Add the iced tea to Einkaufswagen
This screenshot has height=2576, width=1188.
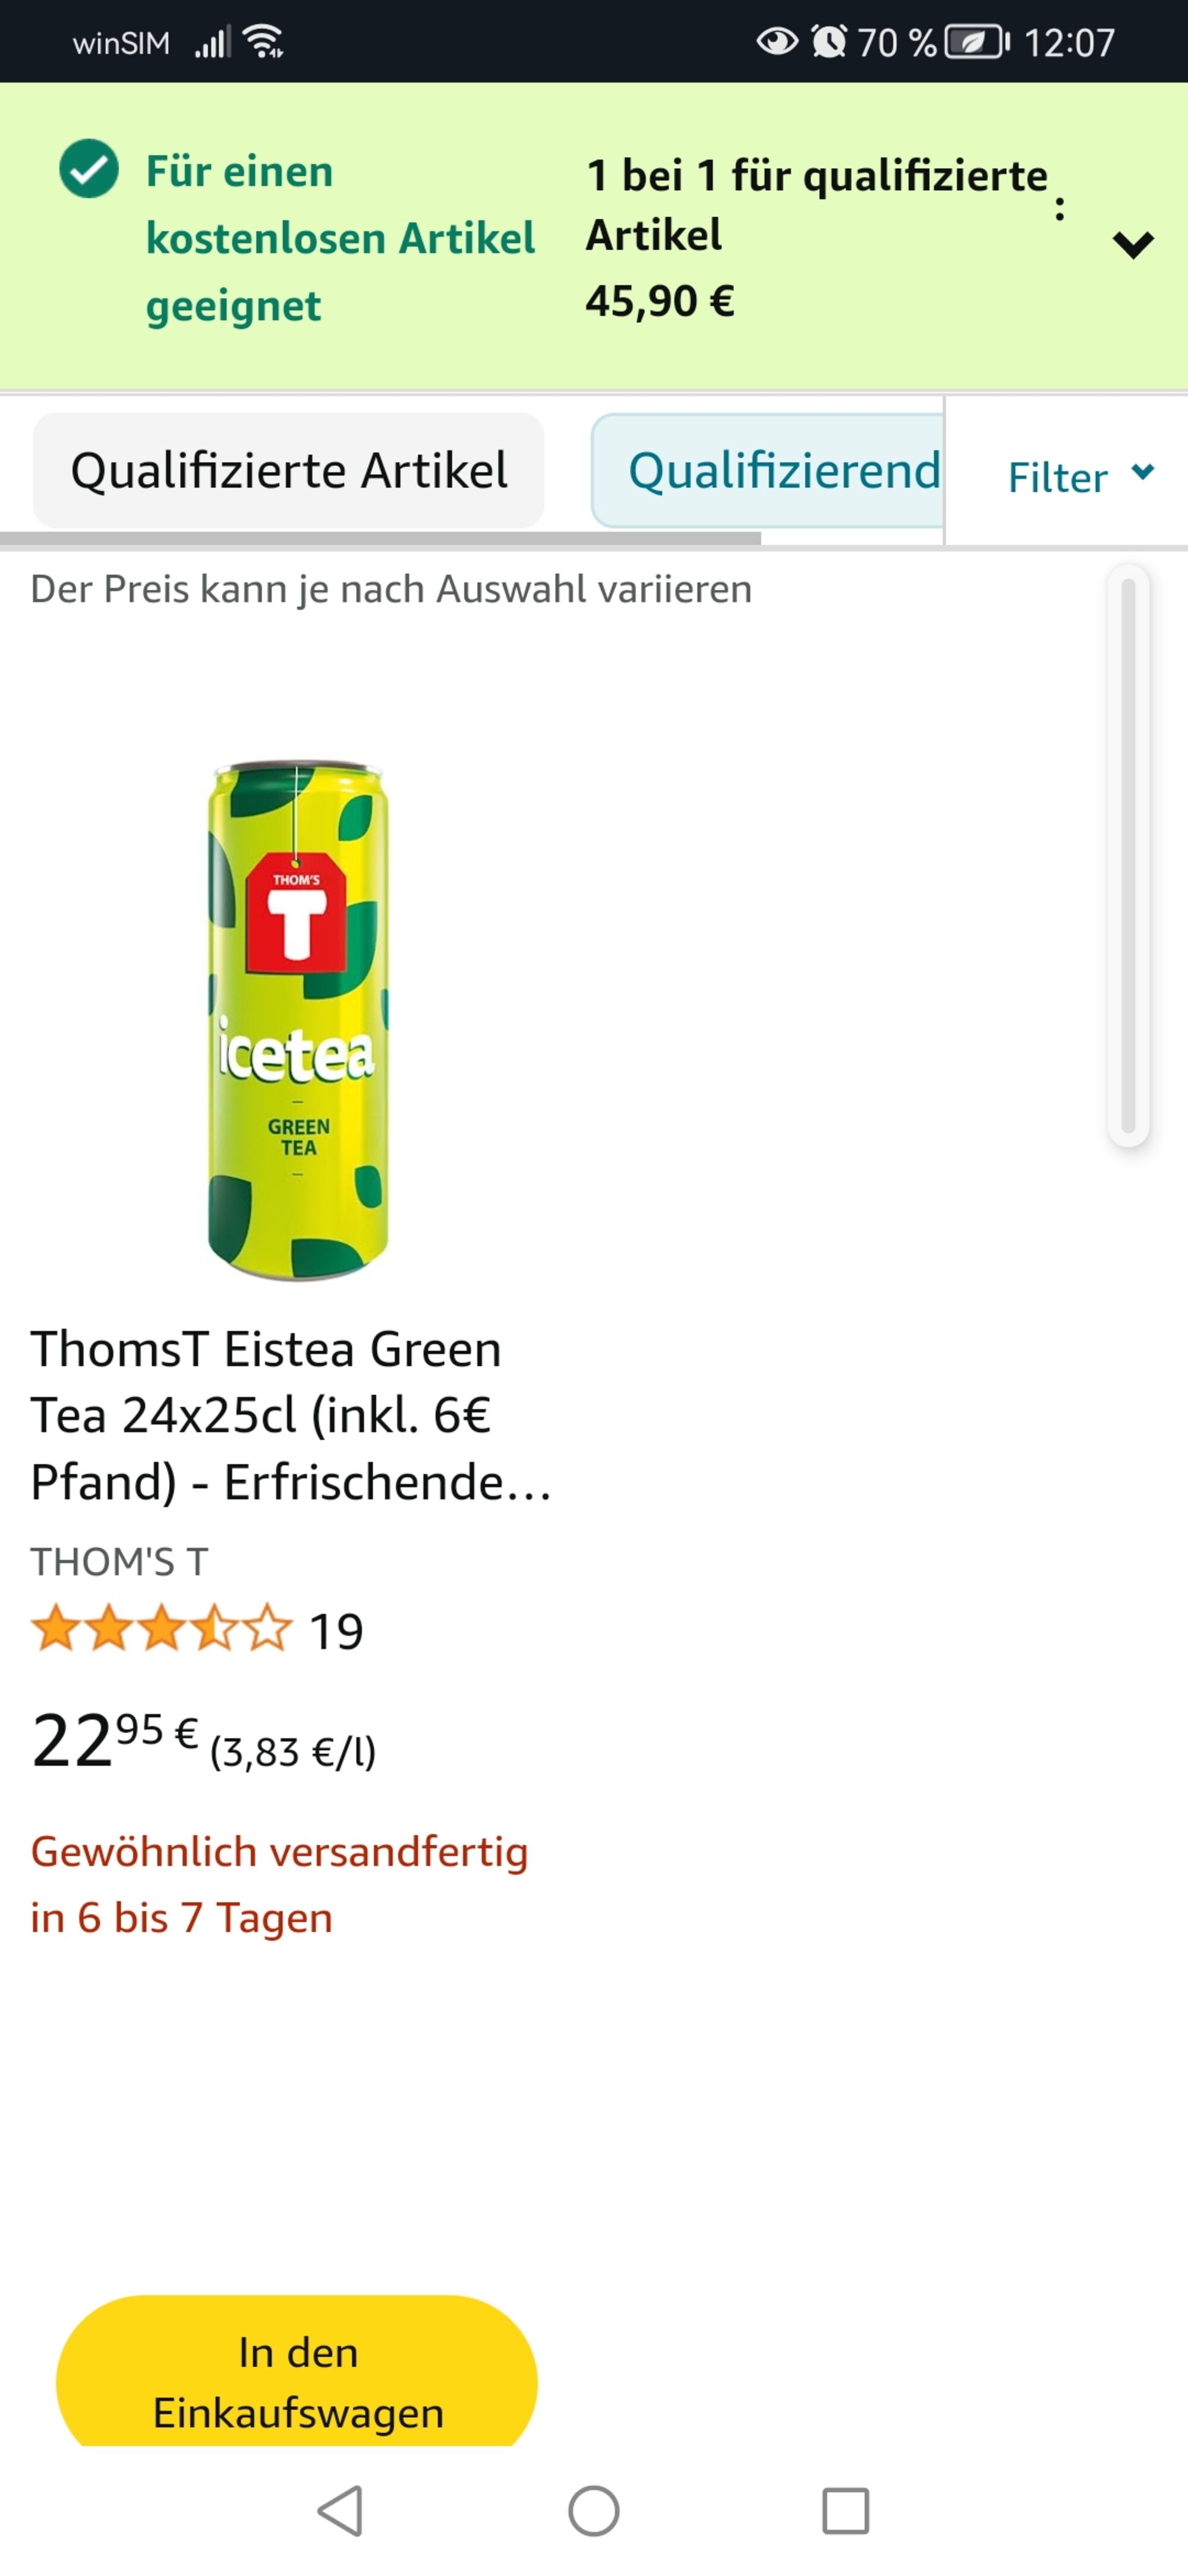pos(297,2381)
